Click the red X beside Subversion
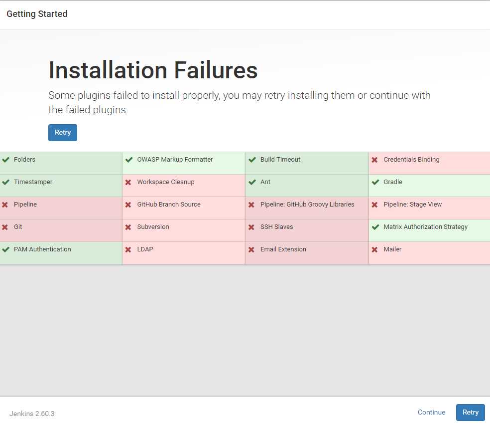The height and width of the screenshot is (427, 490). pos(128,227)
